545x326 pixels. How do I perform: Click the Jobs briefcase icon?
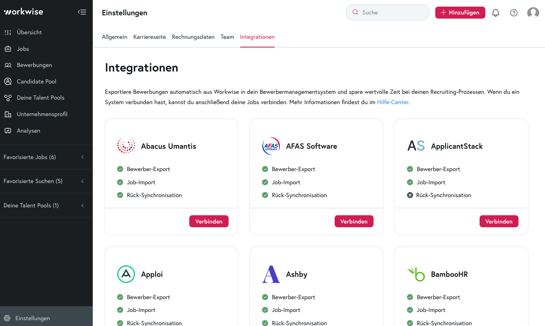pyautogui.click(x=8, y=49)
